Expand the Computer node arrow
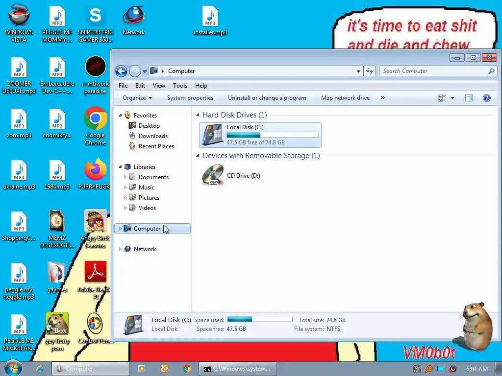502x376 pixels. click(x=120, y=228)
